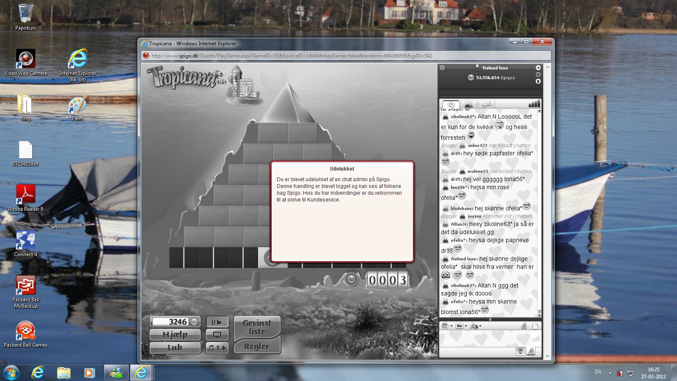677x381 pixels.
Task: Open the Gevinst liste prize list
Action: click(257, 327)
